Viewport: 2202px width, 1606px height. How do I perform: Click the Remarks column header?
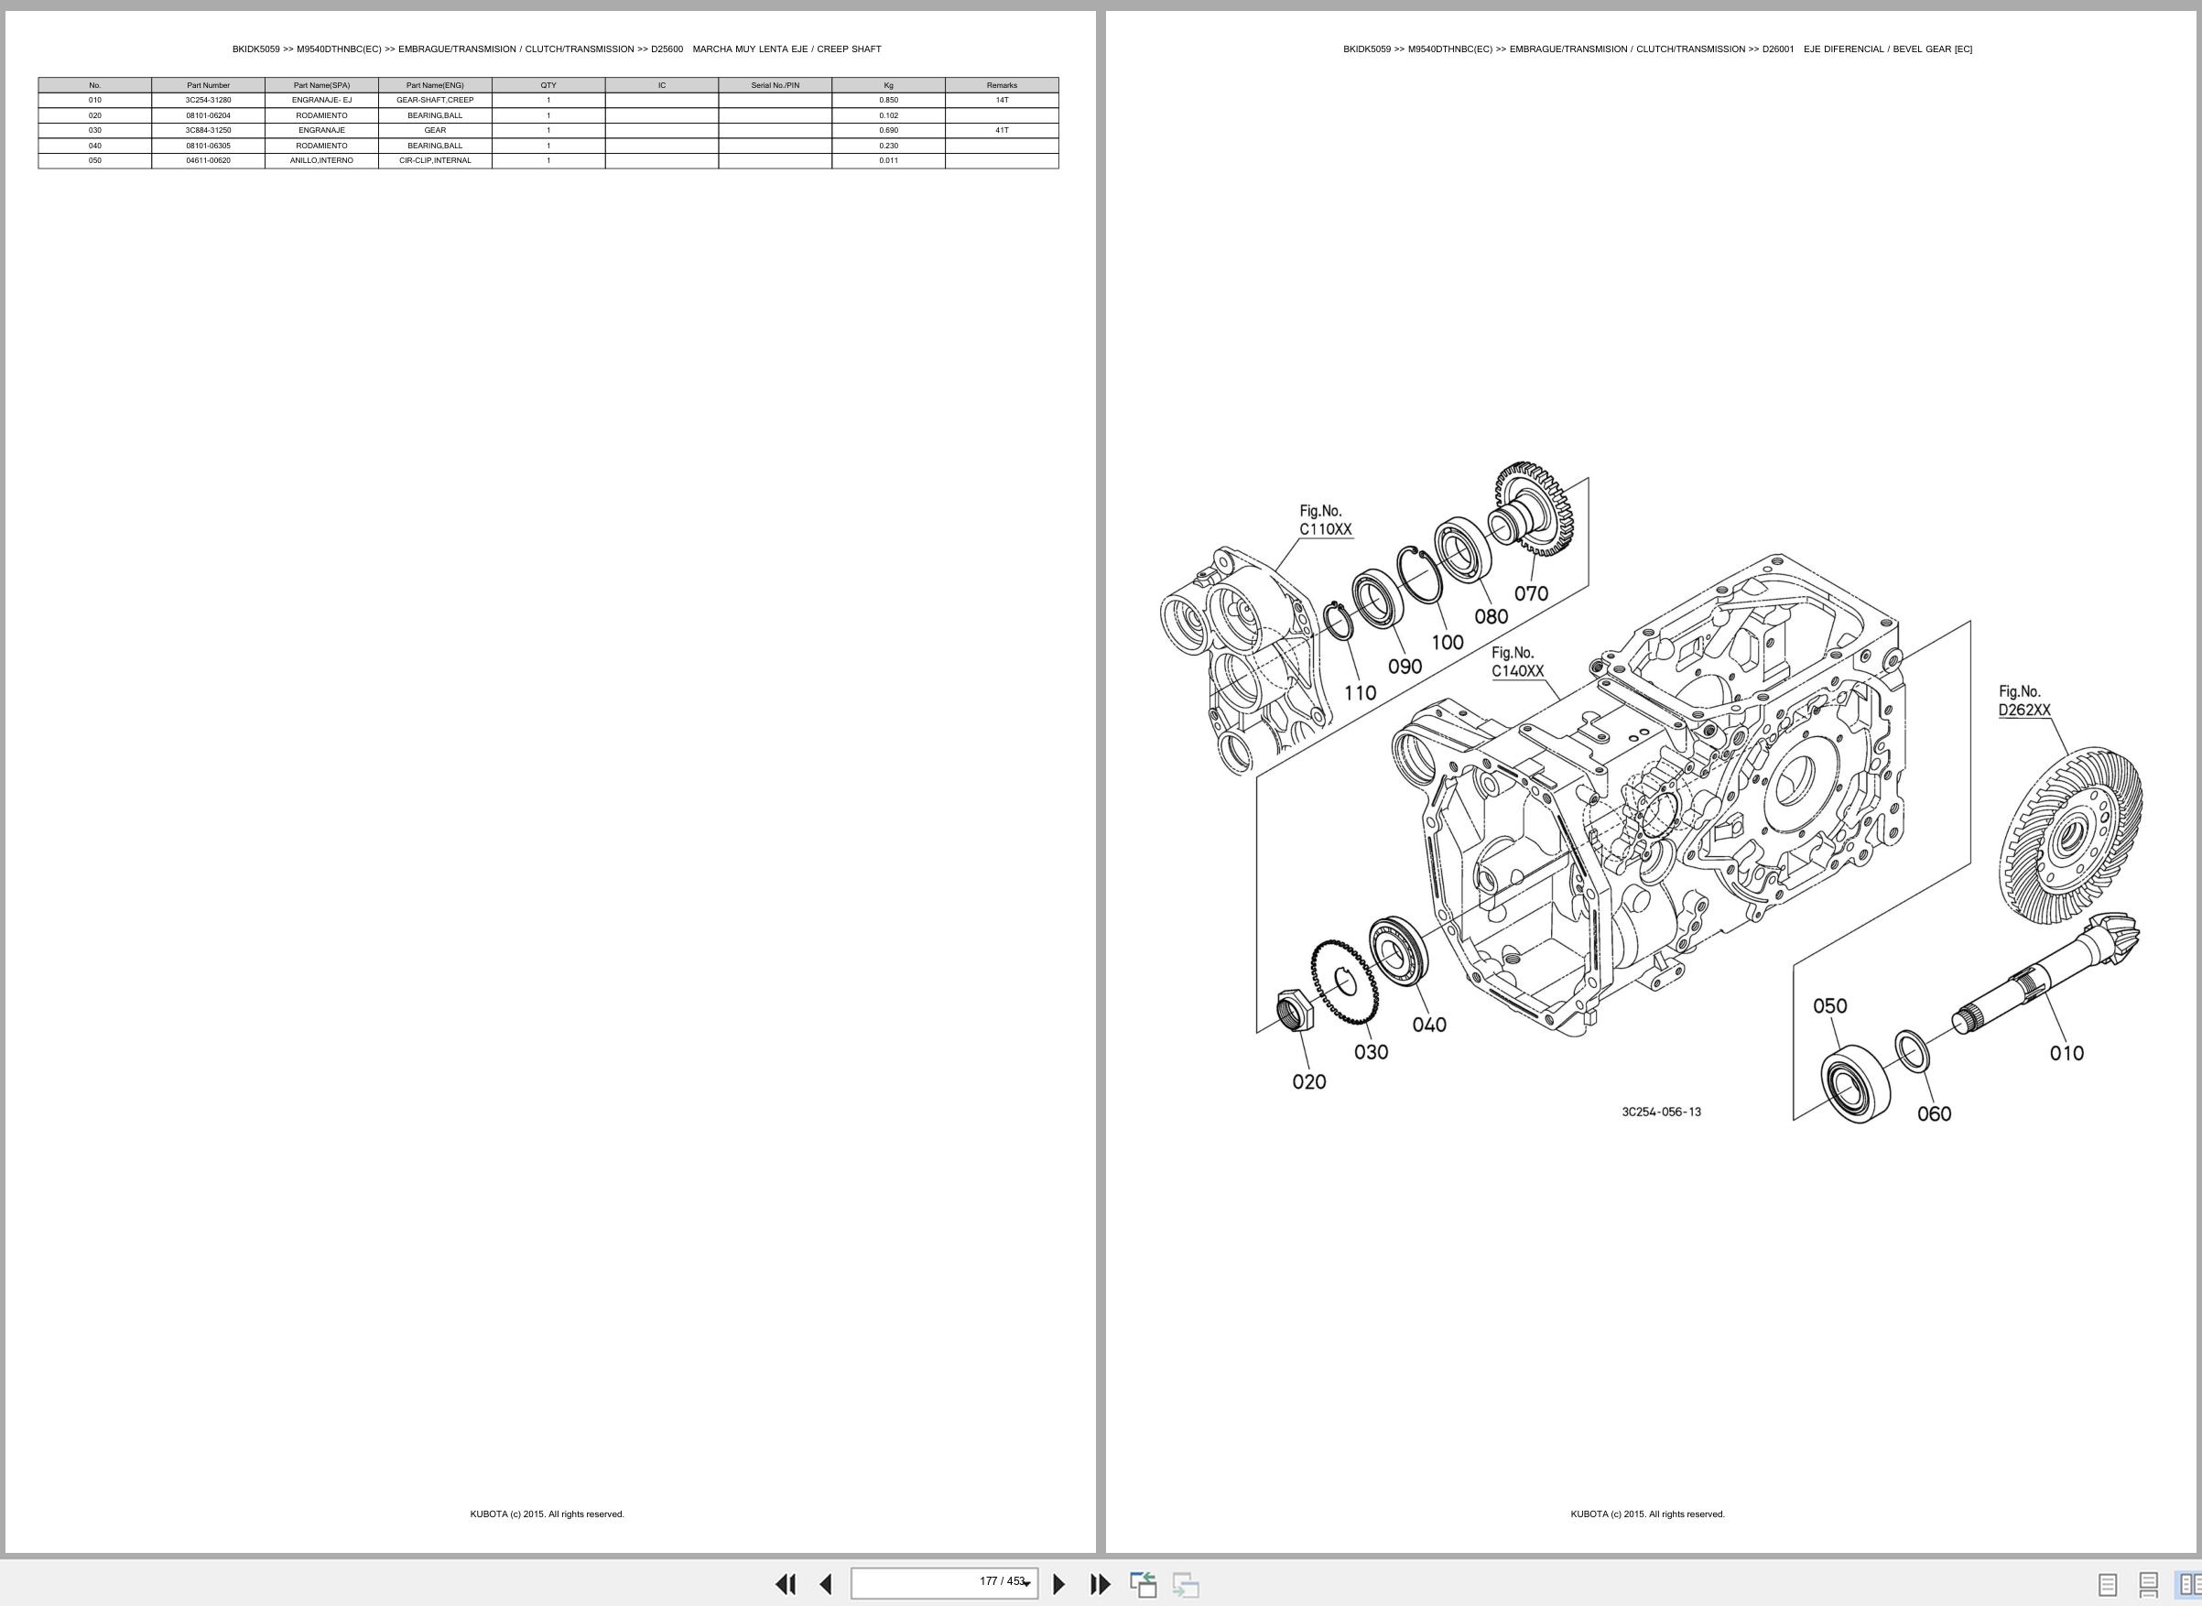pyautogui.click(x=1002, y=85)
